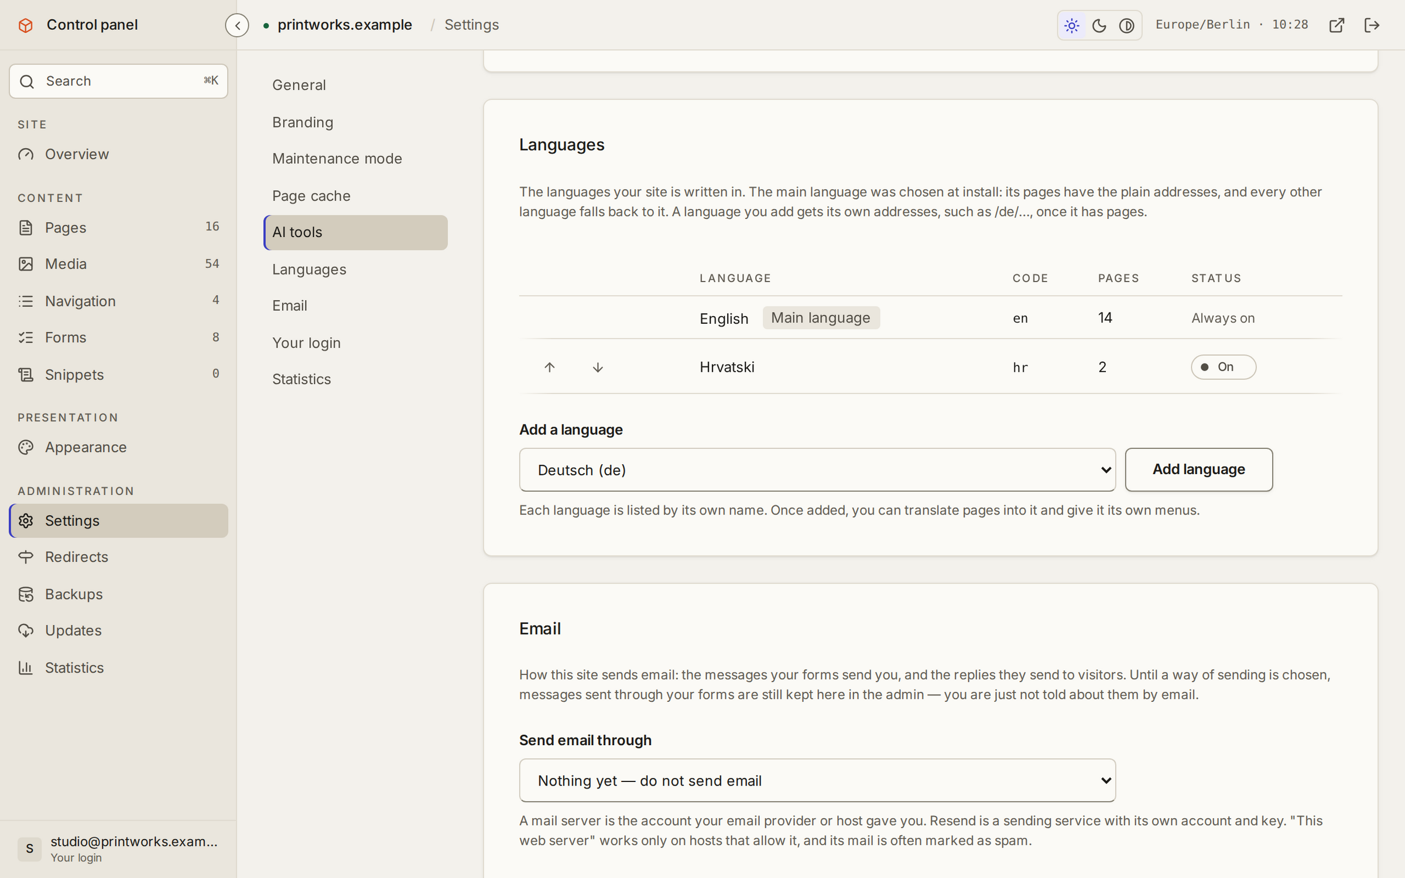The height and width of the screenshot is (878, 1405).
Task: Click the Settings breadcrumb text
Action: 471,25
